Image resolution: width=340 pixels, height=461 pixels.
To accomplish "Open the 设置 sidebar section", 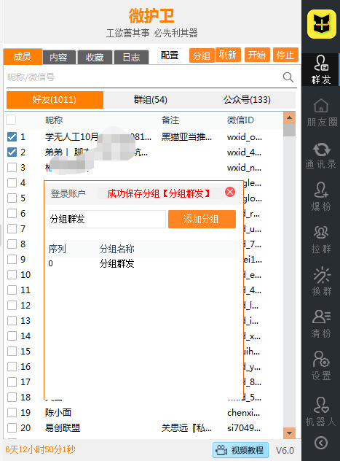I will (x=321, y=365).
